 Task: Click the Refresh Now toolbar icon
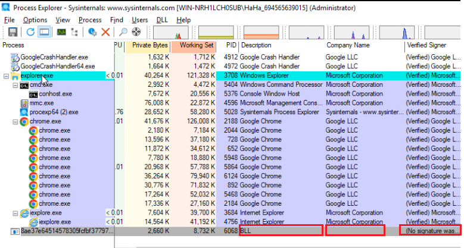pos(30,32)
